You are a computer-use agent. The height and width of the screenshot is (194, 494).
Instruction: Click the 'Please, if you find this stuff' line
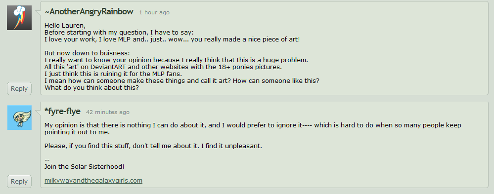(153, 146)
